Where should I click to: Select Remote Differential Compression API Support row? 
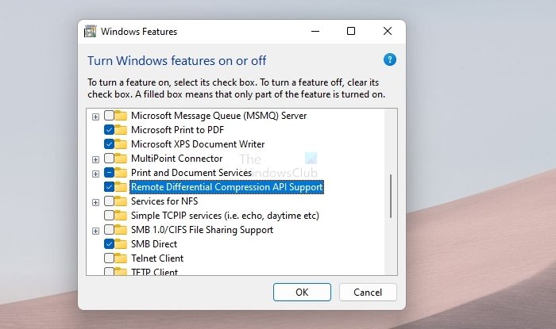pos(227,187)
